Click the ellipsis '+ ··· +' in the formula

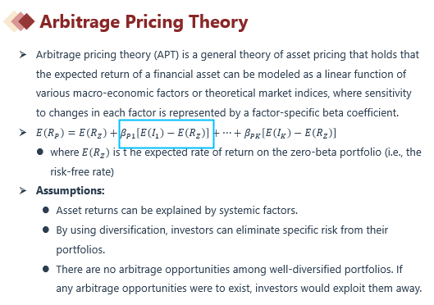point(227,134)
